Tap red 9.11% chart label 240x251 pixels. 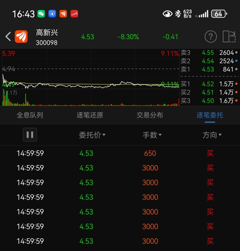170,54
